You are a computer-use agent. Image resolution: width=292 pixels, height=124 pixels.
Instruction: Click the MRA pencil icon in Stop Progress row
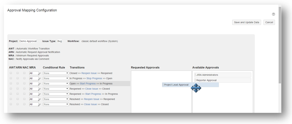[x=40, y=79]
